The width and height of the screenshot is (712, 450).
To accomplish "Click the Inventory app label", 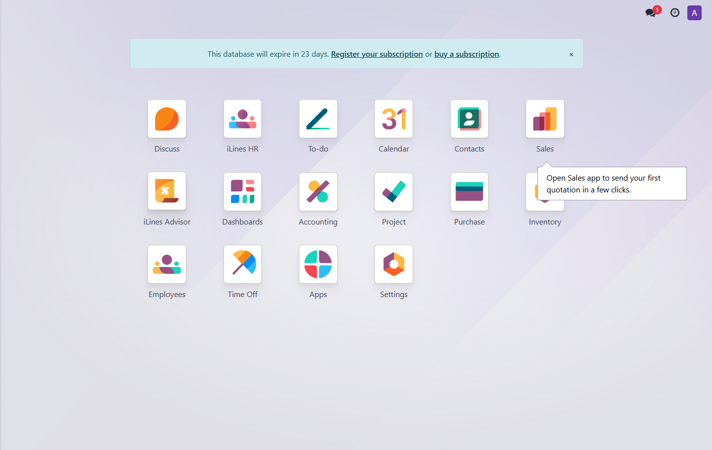I will [545, 222].
